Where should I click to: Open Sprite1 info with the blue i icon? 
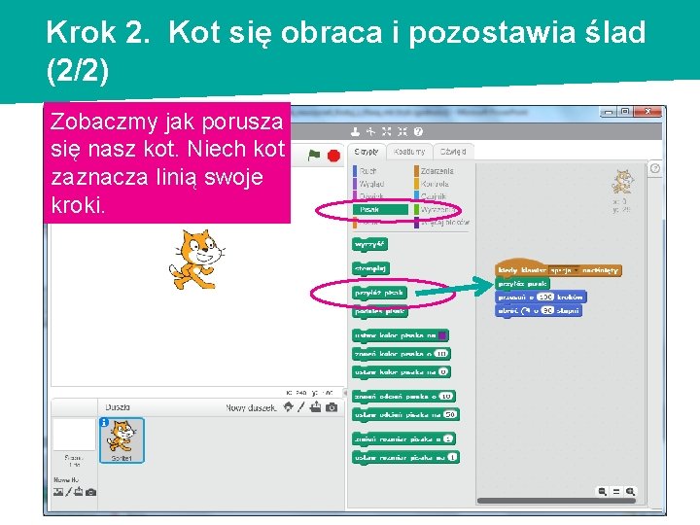pos(104,422)
